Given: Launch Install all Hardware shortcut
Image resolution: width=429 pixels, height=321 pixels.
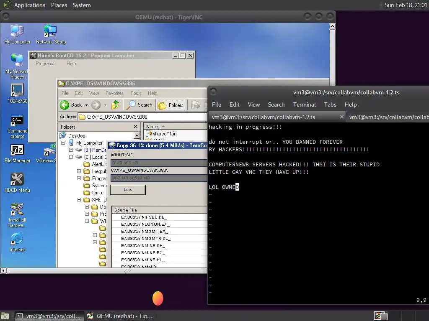Looking at the screenshot, I should point(17,215).
